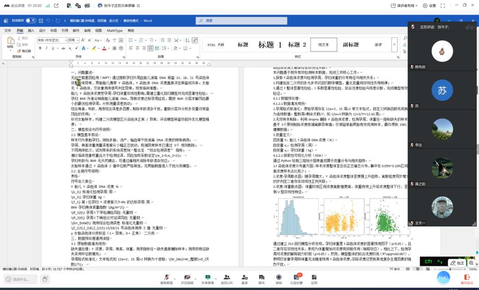The height and width of the screenshot is (290, 479).
Task: Click the subscript x₂ icon
Action: 70,48
